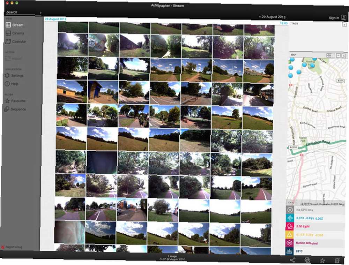This screenshot has width=349, height=265.
Task: Select the thumbnail of the orange shed building
Action: pos(72,91)
